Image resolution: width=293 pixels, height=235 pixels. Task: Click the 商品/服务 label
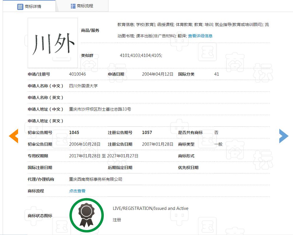[90, 30]
